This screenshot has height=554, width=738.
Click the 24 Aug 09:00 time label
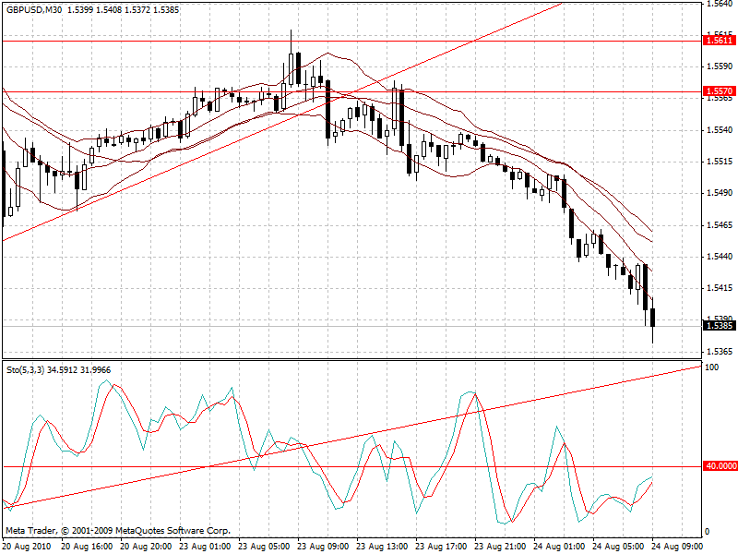pyautogui.click(x=677, y=546)
